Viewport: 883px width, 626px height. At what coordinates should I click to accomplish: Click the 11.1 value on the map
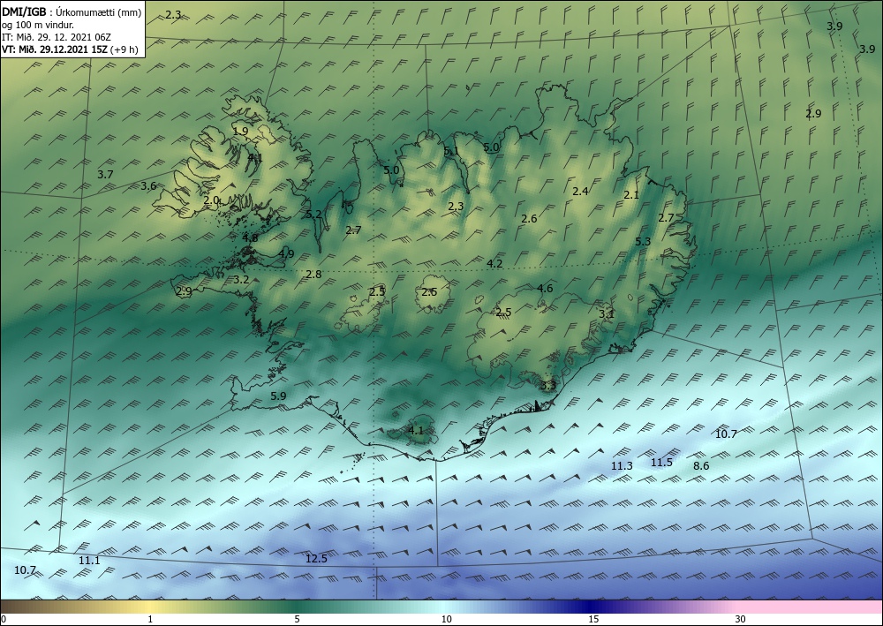pyautogui.click(x=89, y=560)
